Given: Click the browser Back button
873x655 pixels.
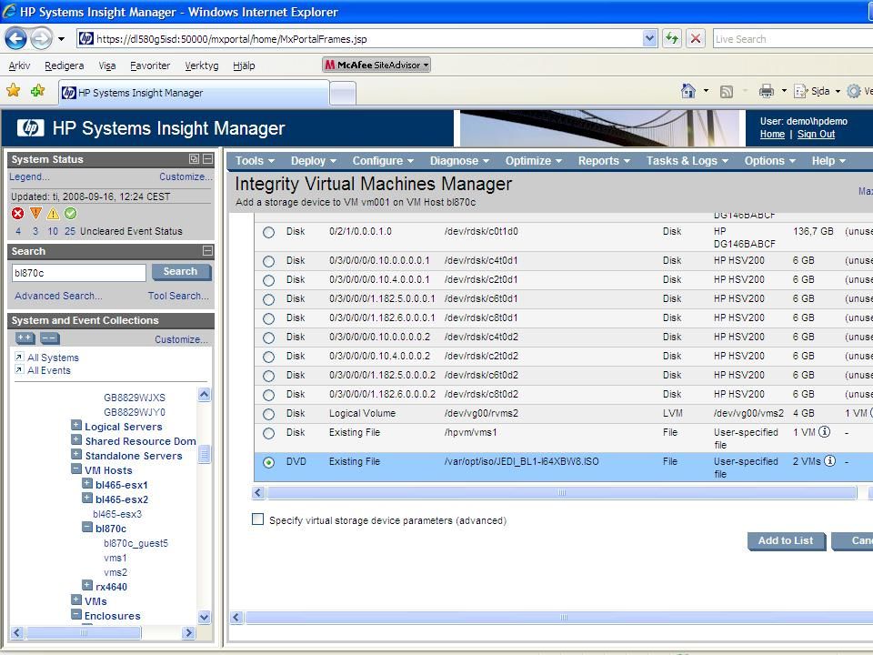Looking at the screenshot, I should click(x=15, y=38).
